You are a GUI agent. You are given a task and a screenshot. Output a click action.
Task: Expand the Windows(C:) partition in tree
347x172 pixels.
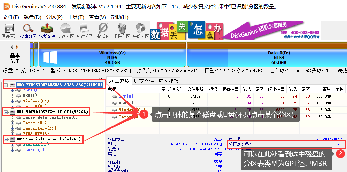click(x=13, y=101)
